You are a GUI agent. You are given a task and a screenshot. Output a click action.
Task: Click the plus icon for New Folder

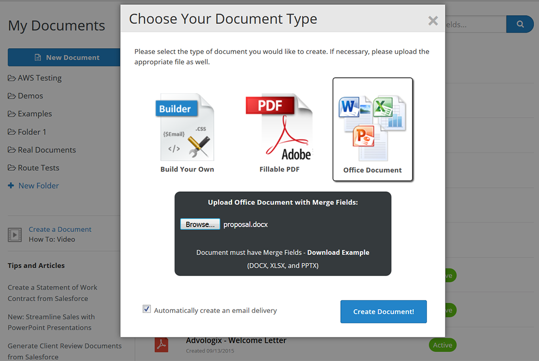pyautogui.click(x=11, y=185)
